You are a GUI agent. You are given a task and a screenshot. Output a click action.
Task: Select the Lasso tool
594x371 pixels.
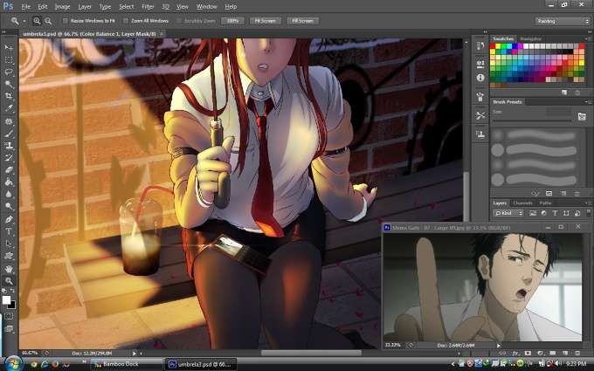(9, 72)
